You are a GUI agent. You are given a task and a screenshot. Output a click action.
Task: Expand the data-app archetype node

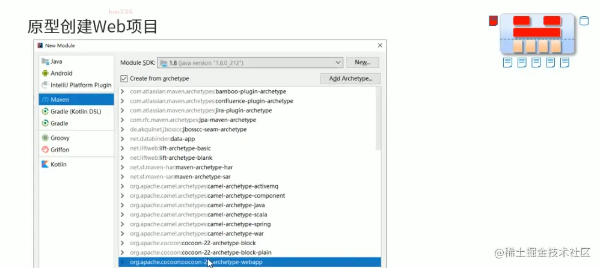[122, 139]
